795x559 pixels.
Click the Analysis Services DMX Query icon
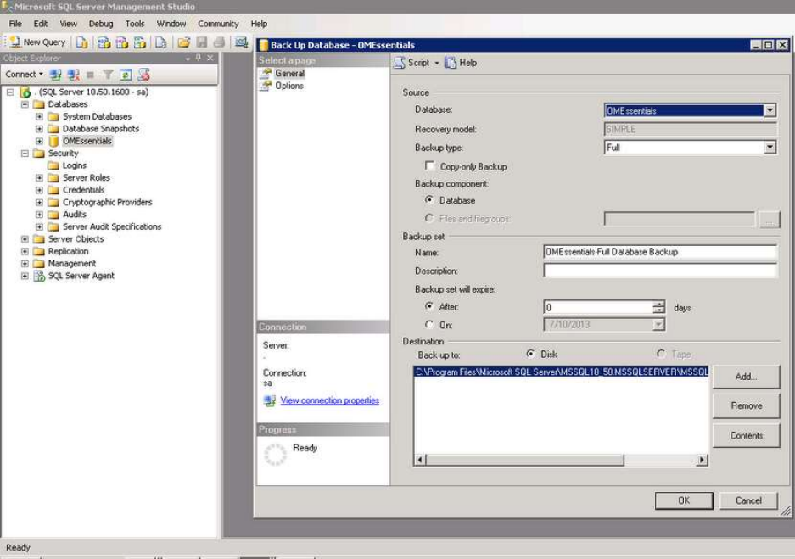(121, 42)
